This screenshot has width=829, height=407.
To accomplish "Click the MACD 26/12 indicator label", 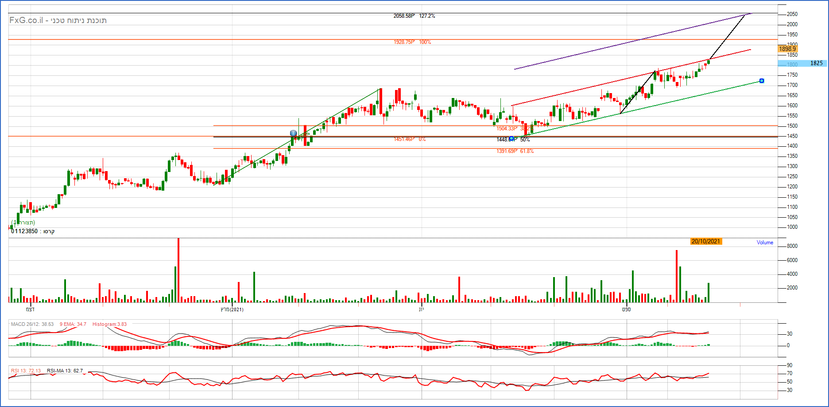I will [32, 324].
